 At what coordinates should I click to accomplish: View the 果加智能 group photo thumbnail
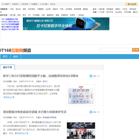pos(81,130)
